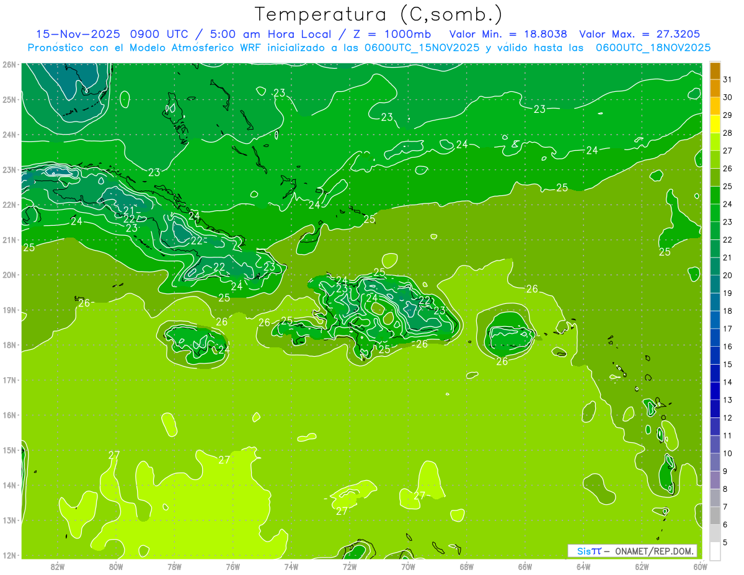Click the dark blue legend swatch between 13 and 14
This screenshot has width=744, height=575.
point(715,391)
